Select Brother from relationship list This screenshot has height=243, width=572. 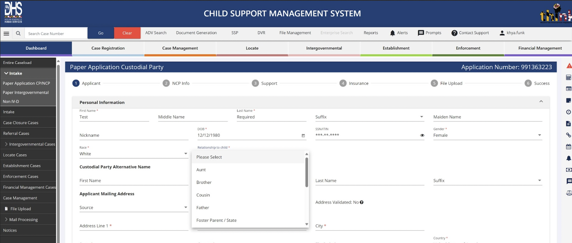248,182
